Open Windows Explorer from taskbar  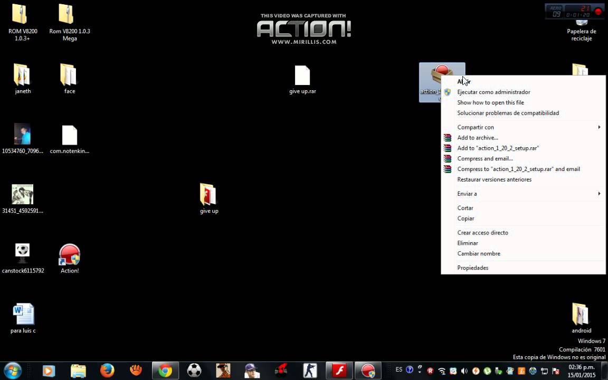[78, 370]
